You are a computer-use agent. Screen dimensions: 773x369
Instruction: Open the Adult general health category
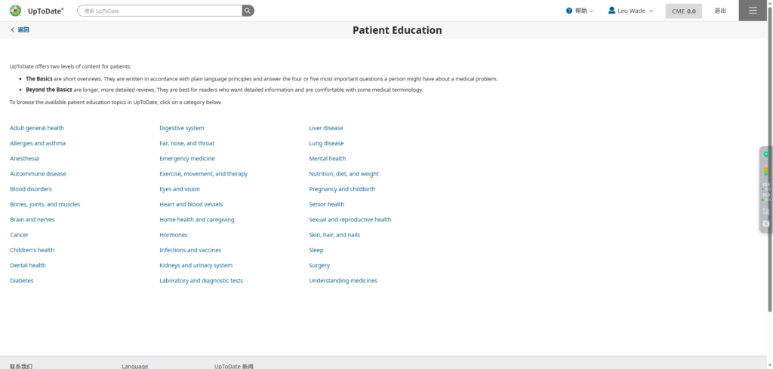click(x=37, y=128)
